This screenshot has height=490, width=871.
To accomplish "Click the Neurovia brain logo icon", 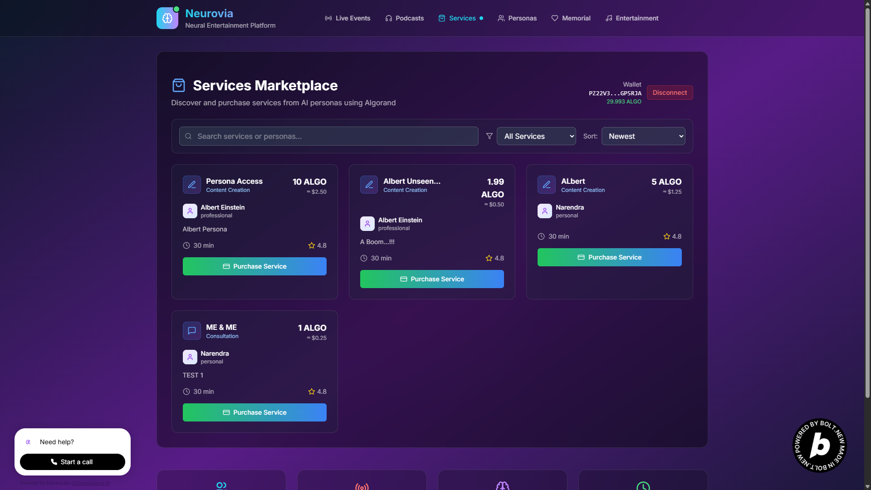I will (x=167, y=18).
